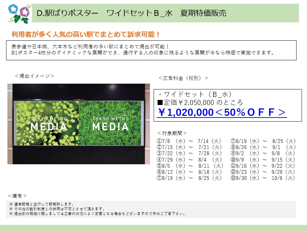Select the text '・ワイドセット(B_水)'

click(195, 94)
